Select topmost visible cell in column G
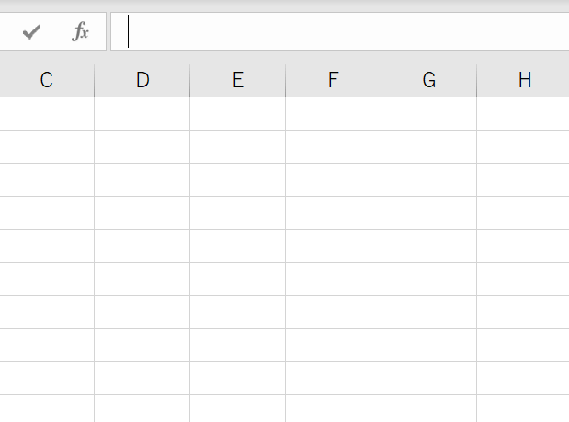 click(429, 114)
